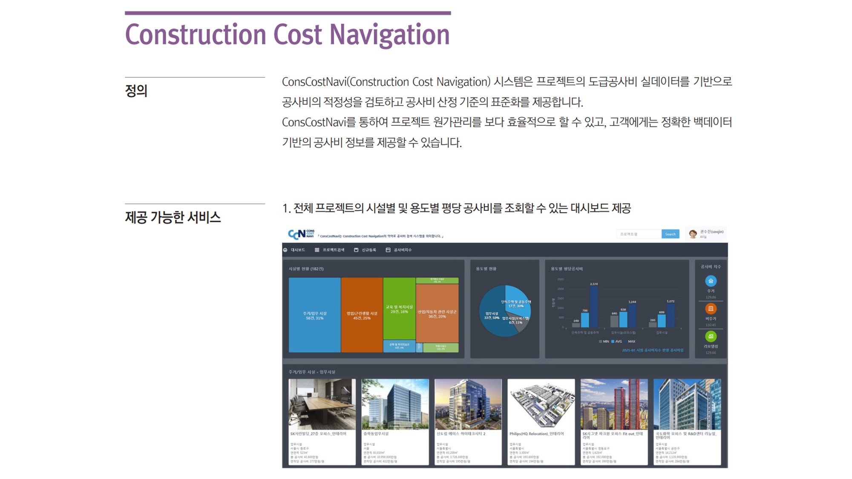
Task: Open the 대시보드 menu item
Action: (298, 250)
